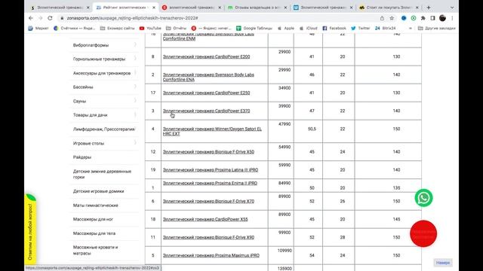Open CardioPower E370 trainer link

(x=206, y=111)
